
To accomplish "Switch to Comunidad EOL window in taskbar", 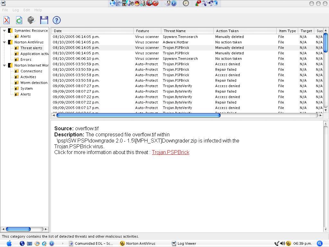I will [x=91, y=243].
